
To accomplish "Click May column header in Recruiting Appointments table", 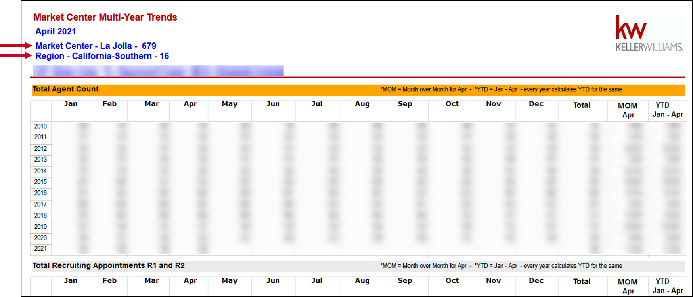I will [230, 281].
